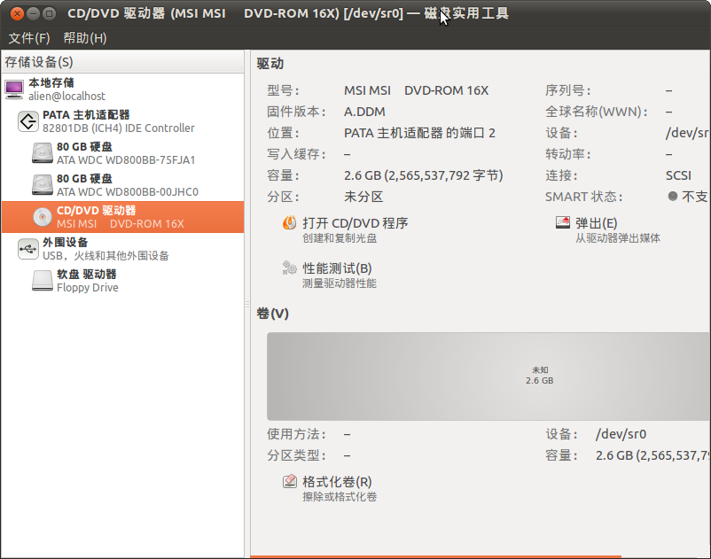Click location value PATA 主机适配器 的端口 2
This screenshot has width=711, height=559.
click(x=419, y=133)
